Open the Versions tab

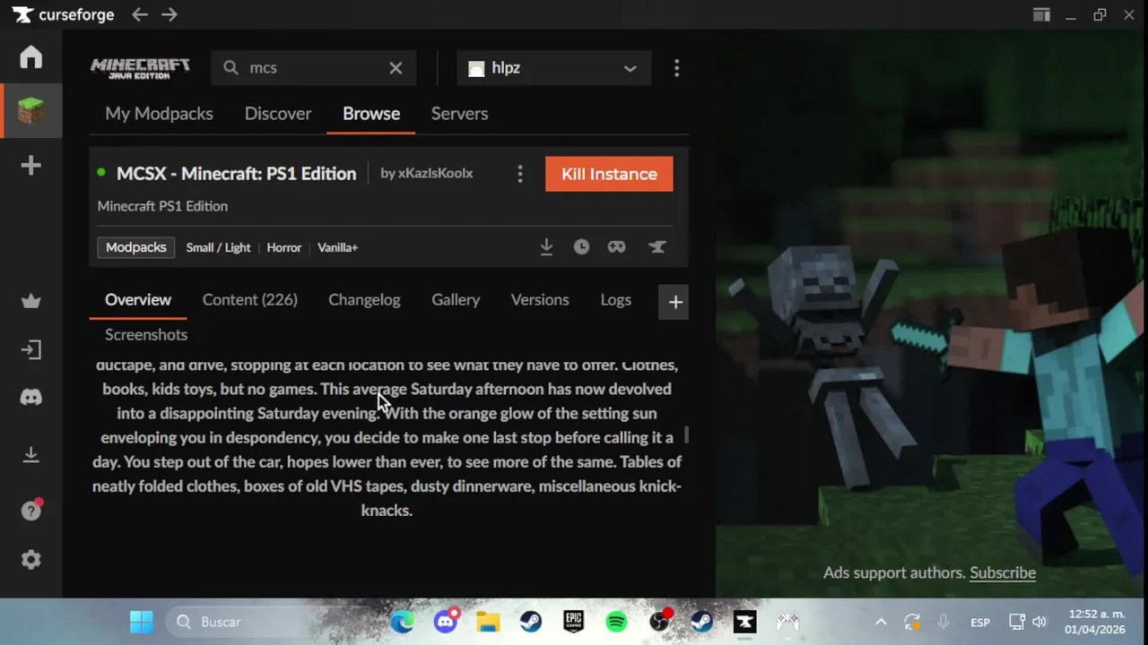tap(540, 300)
